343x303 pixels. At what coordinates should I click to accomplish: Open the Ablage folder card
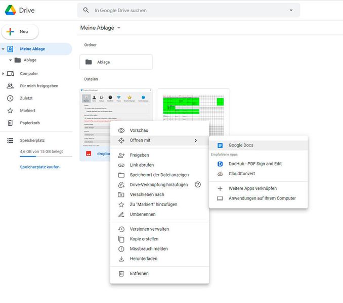tap(116, 62)
